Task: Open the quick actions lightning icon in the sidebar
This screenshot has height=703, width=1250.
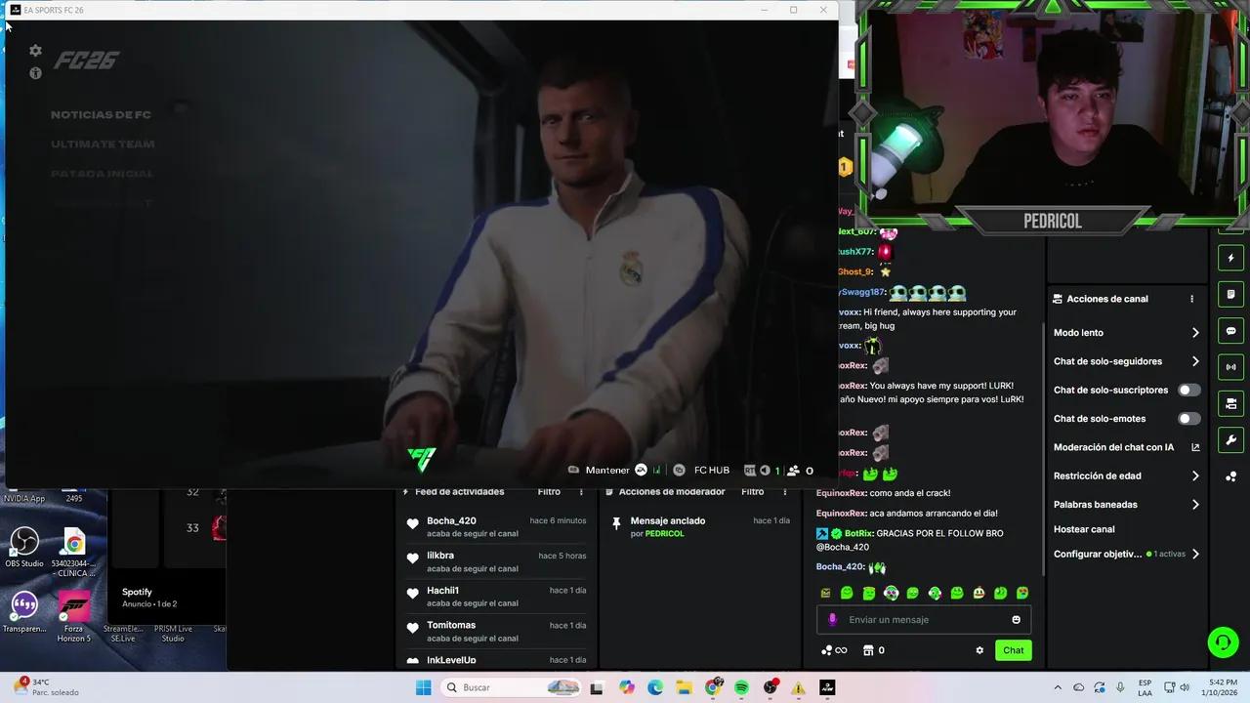Action: click(x=1230, y=257)
